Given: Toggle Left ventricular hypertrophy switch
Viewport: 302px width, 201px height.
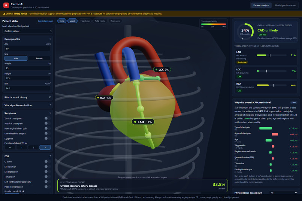Looking at the screenshot, I should (x=47, y=182).
